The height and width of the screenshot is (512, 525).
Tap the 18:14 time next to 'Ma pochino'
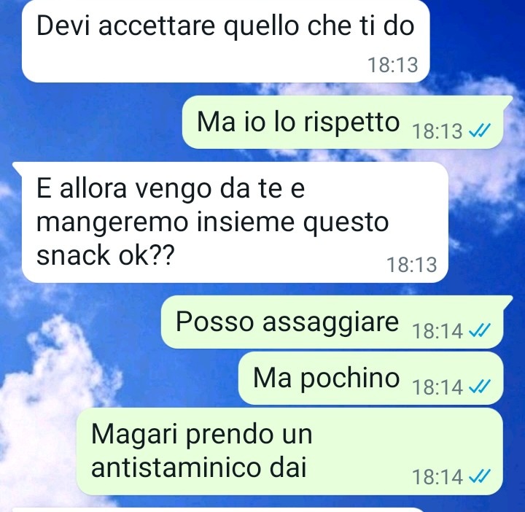tap(437, 387)
